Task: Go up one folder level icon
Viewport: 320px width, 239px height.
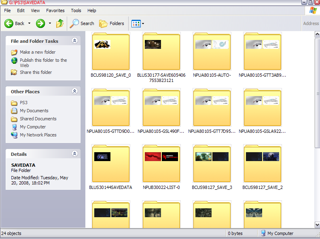Action: (x=60, y=23)
